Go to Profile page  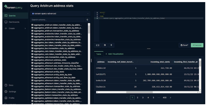click(x=12, y=98)
